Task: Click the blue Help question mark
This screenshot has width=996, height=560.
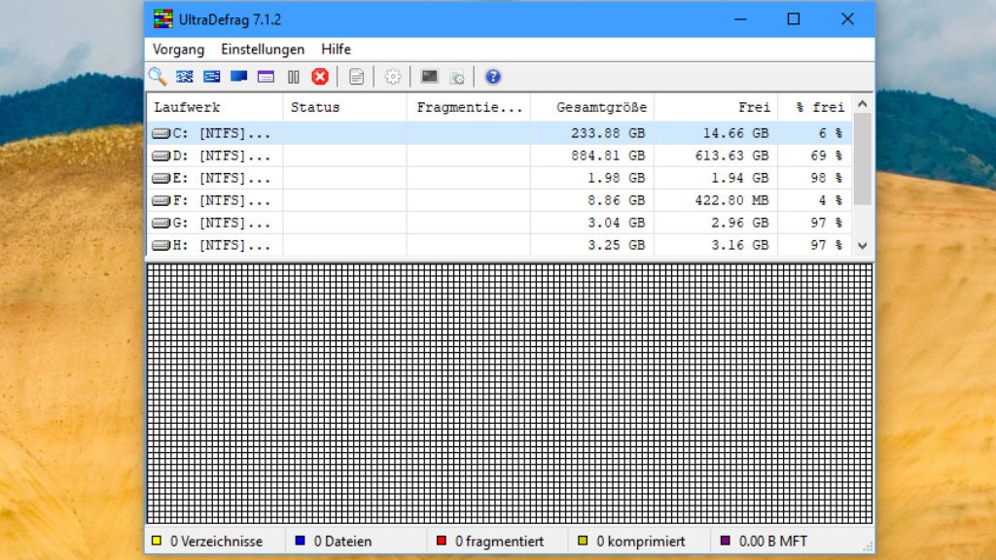Action: coord(492,77)
